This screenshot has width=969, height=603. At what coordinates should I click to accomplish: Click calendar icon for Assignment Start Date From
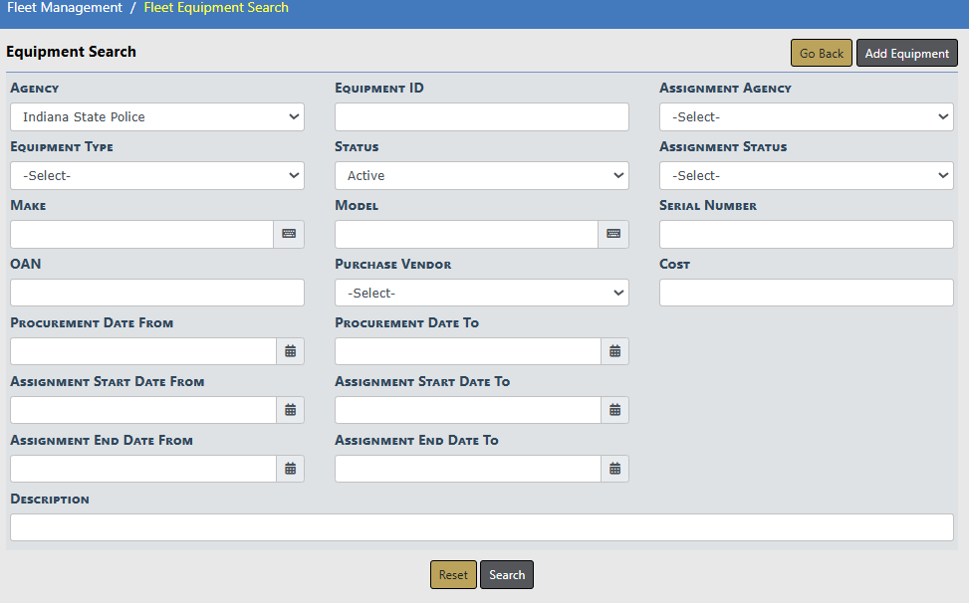tap(290, 410)
